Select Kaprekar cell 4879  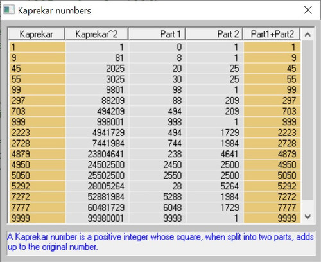(x=37, y=154)
